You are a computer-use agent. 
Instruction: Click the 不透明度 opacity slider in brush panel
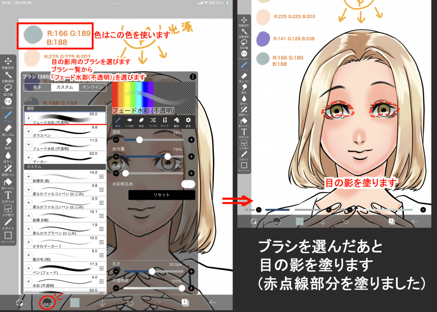coord(154,288)
